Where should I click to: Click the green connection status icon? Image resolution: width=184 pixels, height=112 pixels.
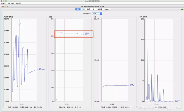182,9
